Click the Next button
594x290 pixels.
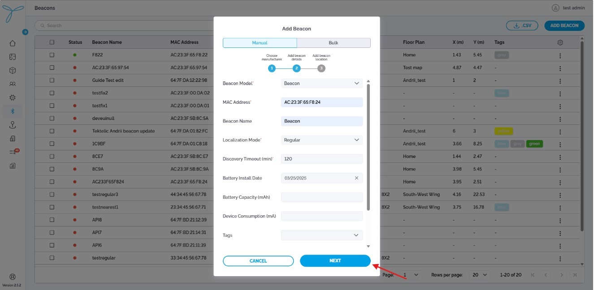click(x=335, y=261)
